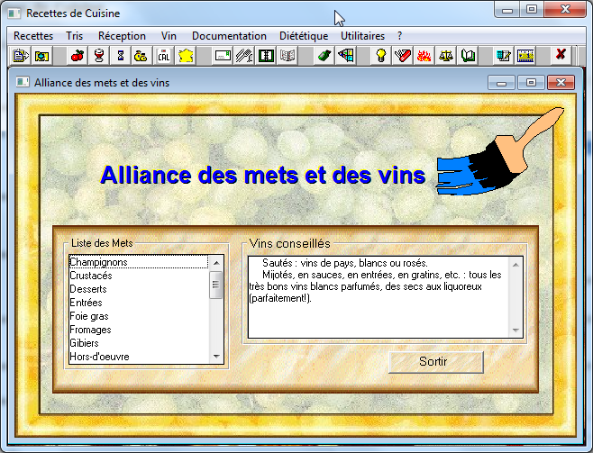The image size is (593, 453).
Task: Select Desserts in the dish list
Action: tap(139, 289)
